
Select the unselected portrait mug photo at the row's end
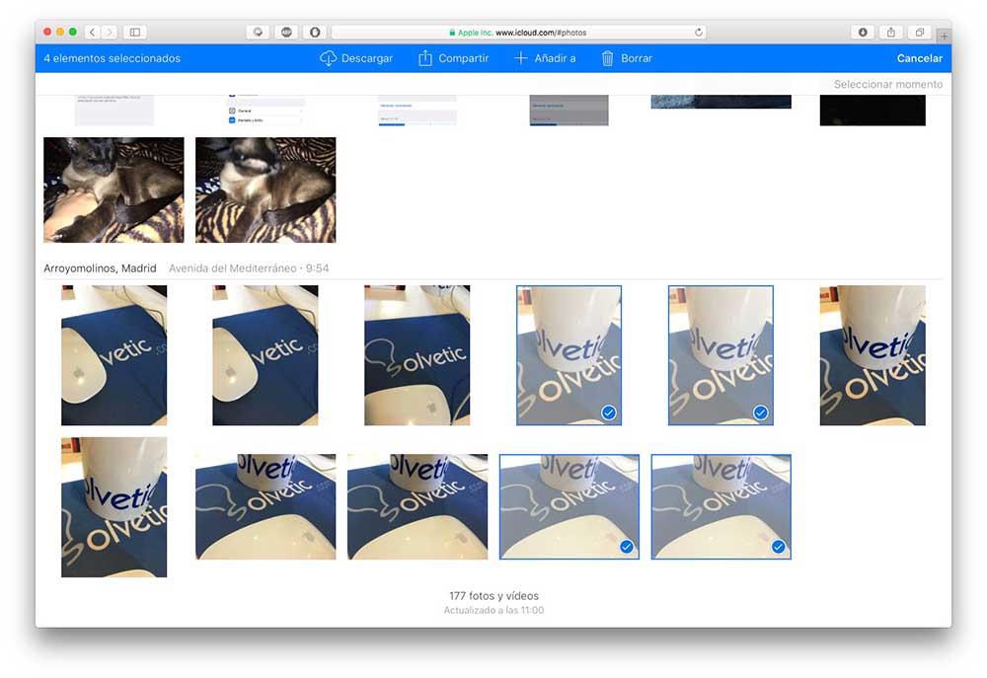click(x=873, y=355)
